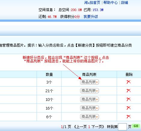Delete the category with 6个 items
The width and height of the screenshot is (141, 131).
pos(129,117)
